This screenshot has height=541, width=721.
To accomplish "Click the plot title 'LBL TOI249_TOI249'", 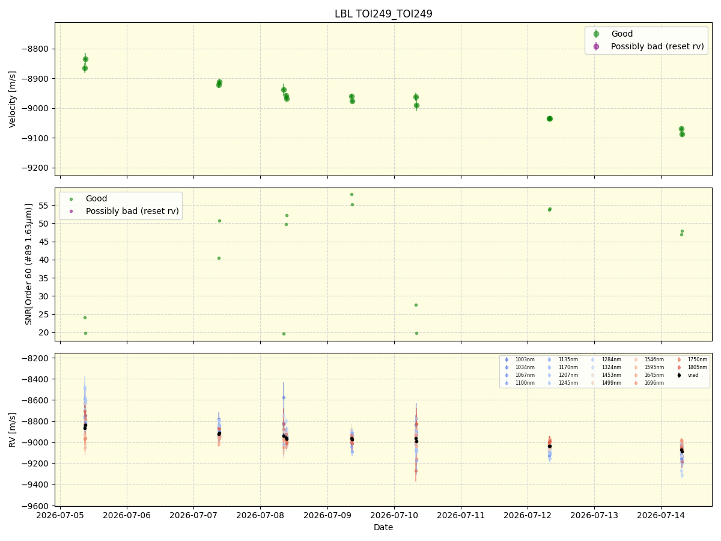I will coord(383,14).
